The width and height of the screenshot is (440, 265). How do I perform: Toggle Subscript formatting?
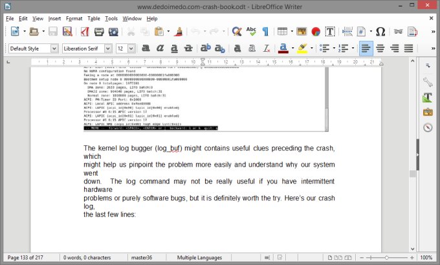tap(220, 49)
